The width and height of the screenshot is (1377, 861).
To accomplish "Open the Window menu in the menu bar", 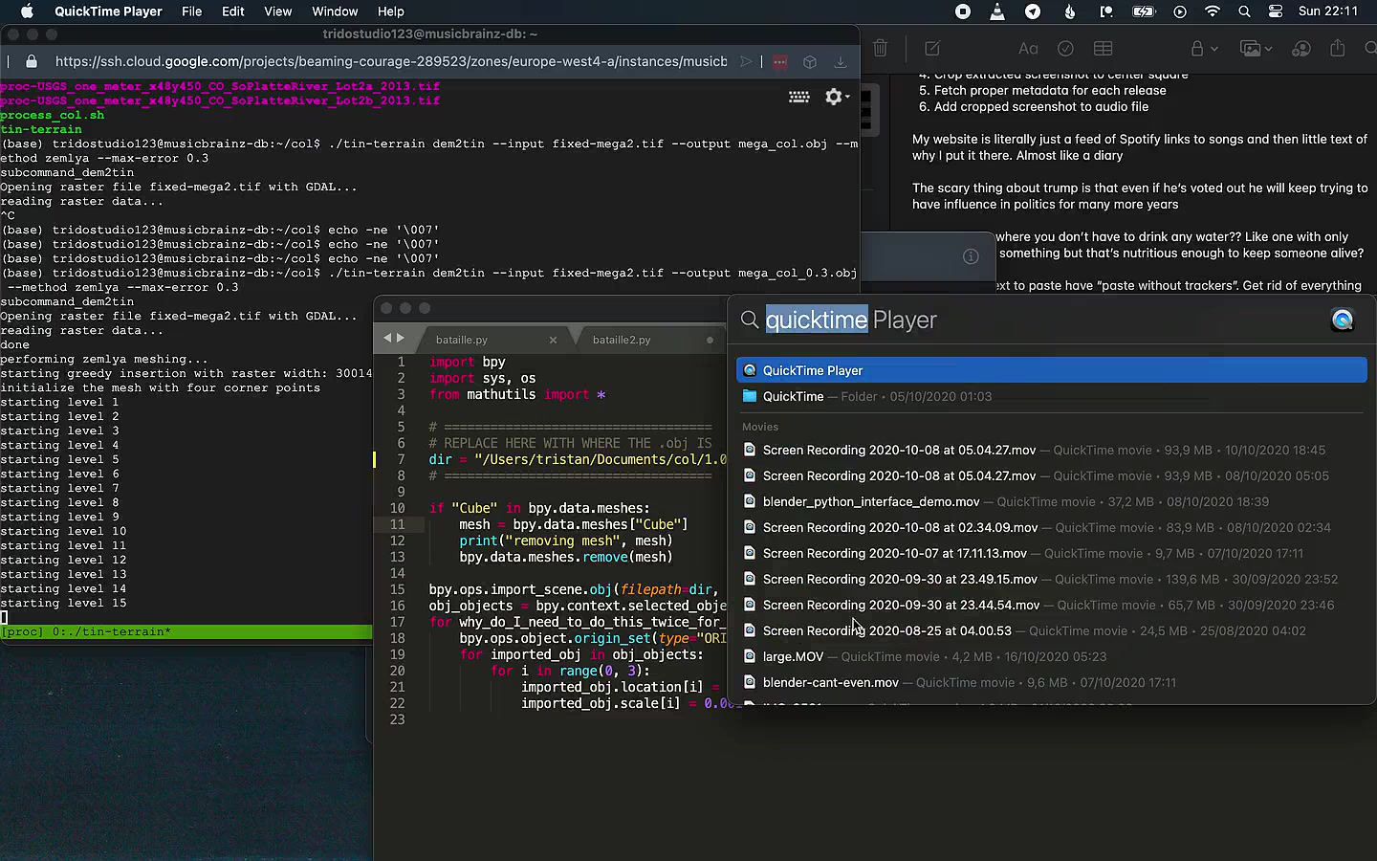I will pos(335,11).
